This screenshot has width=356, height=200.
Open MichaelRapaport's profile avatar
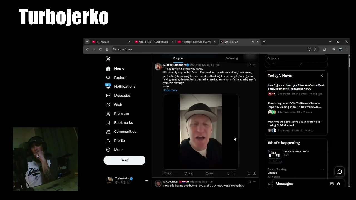pos(158,67)
